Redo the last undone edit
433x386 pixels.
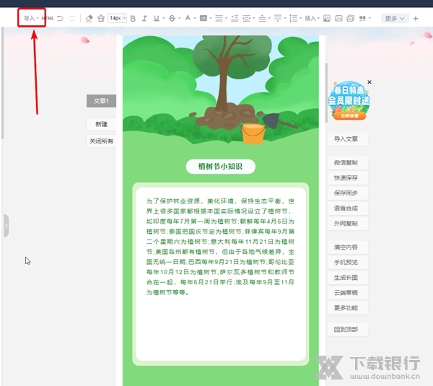71,18
